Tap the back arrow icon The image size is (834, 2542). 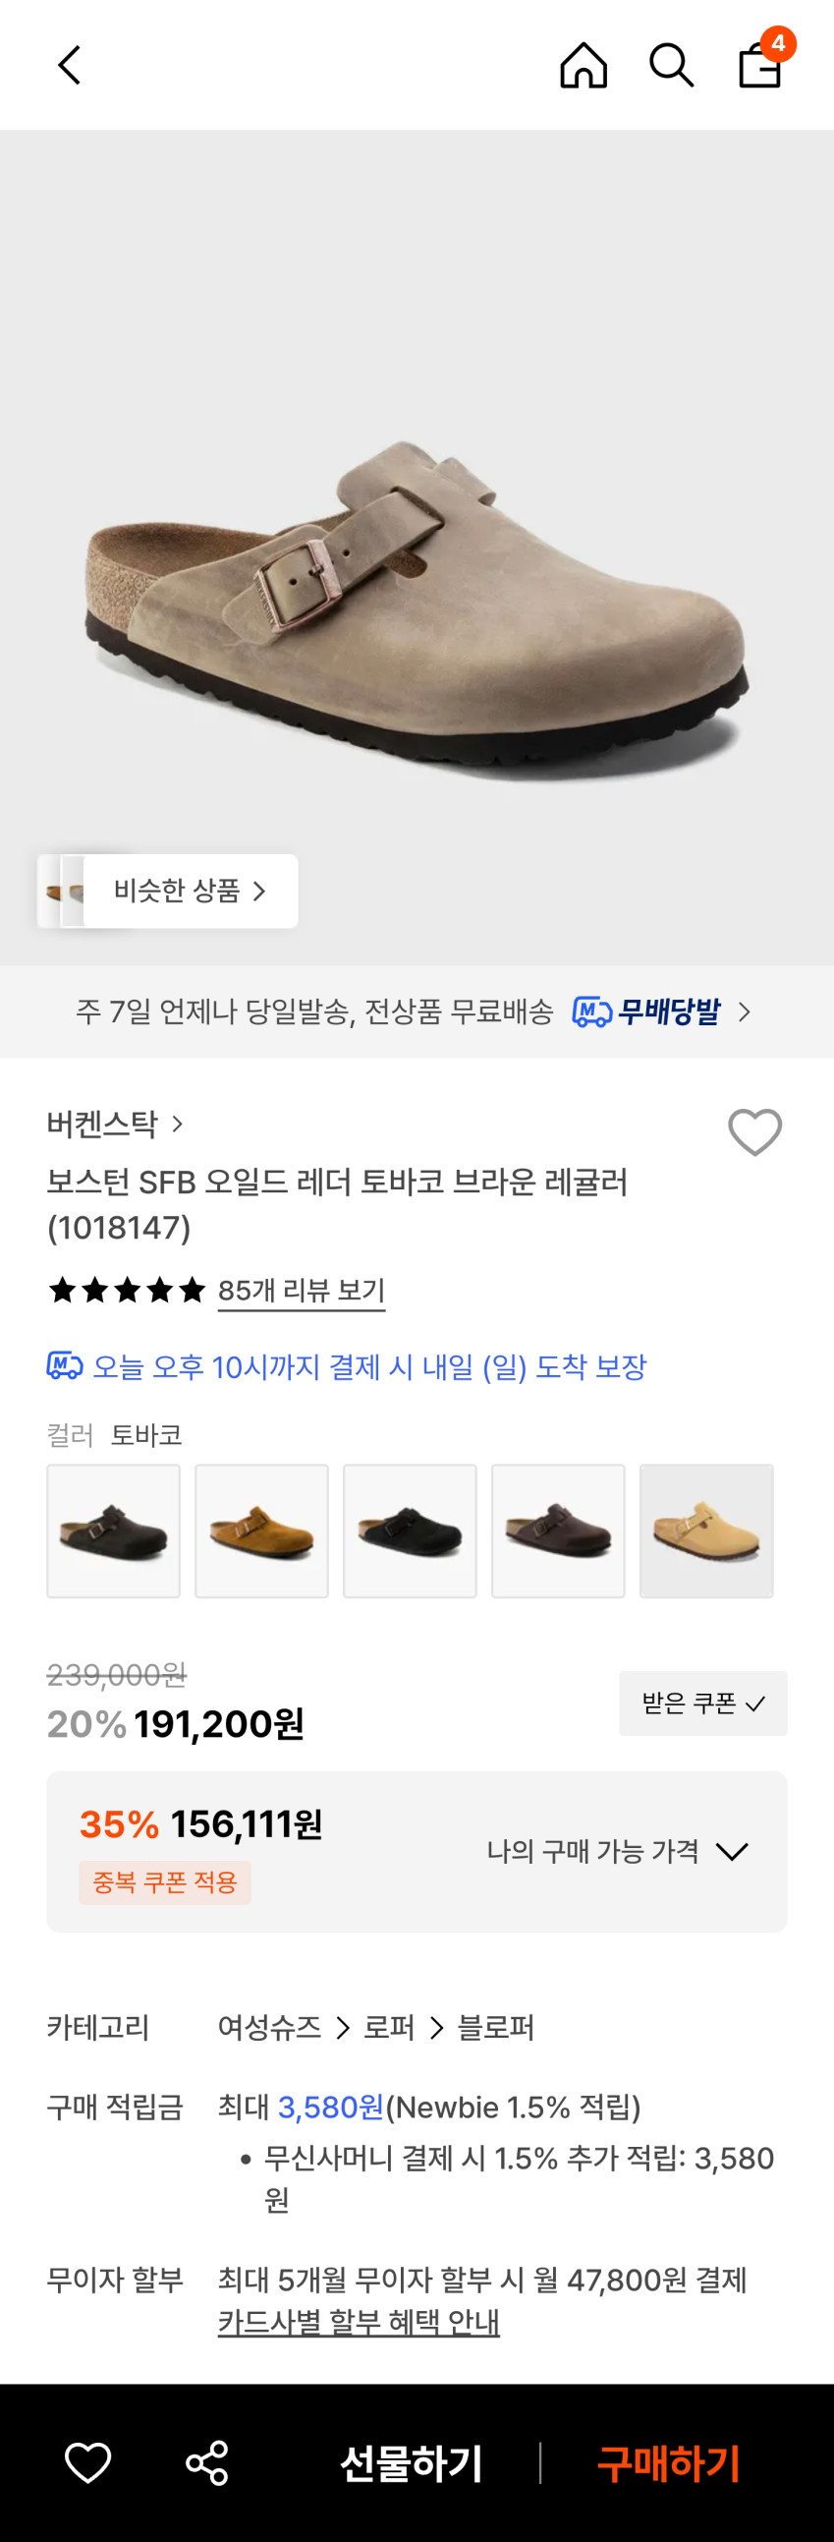point(69,66)
